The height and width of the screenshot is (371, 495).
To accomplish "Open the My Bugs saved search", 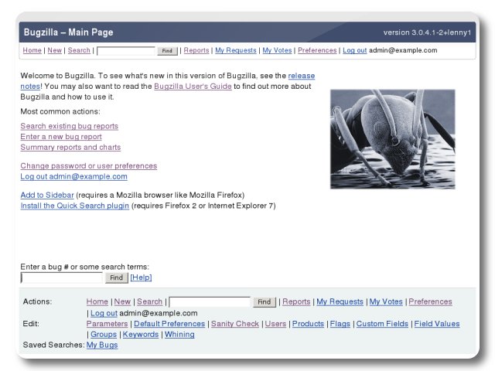I will point(102,345).
